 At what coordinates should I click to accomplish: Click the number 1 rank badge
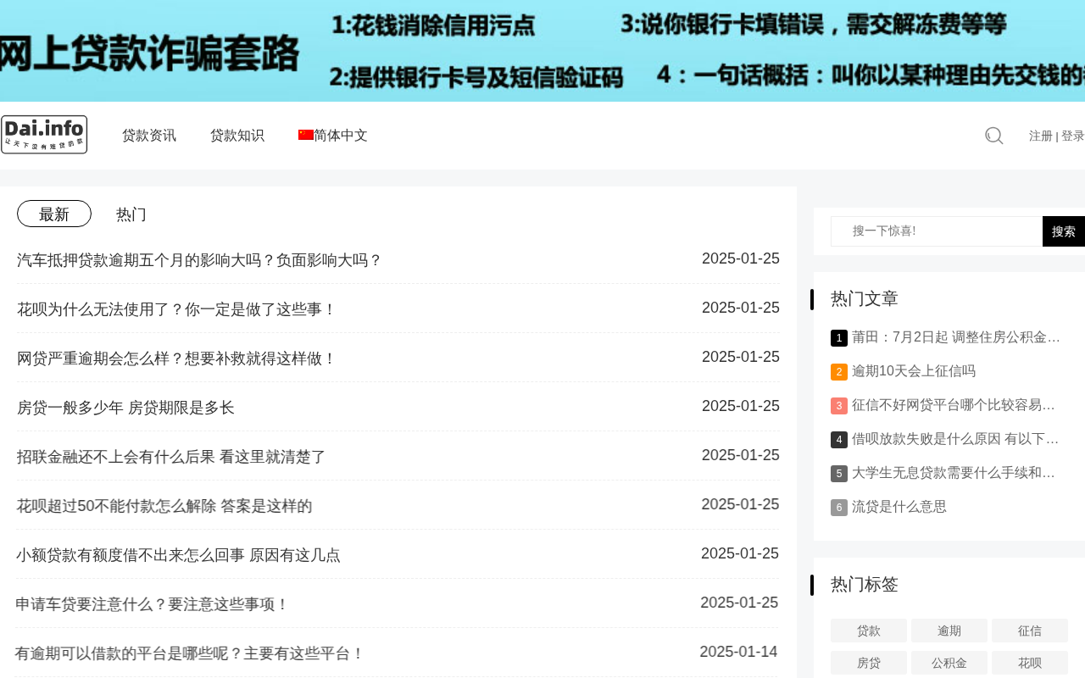838,338
